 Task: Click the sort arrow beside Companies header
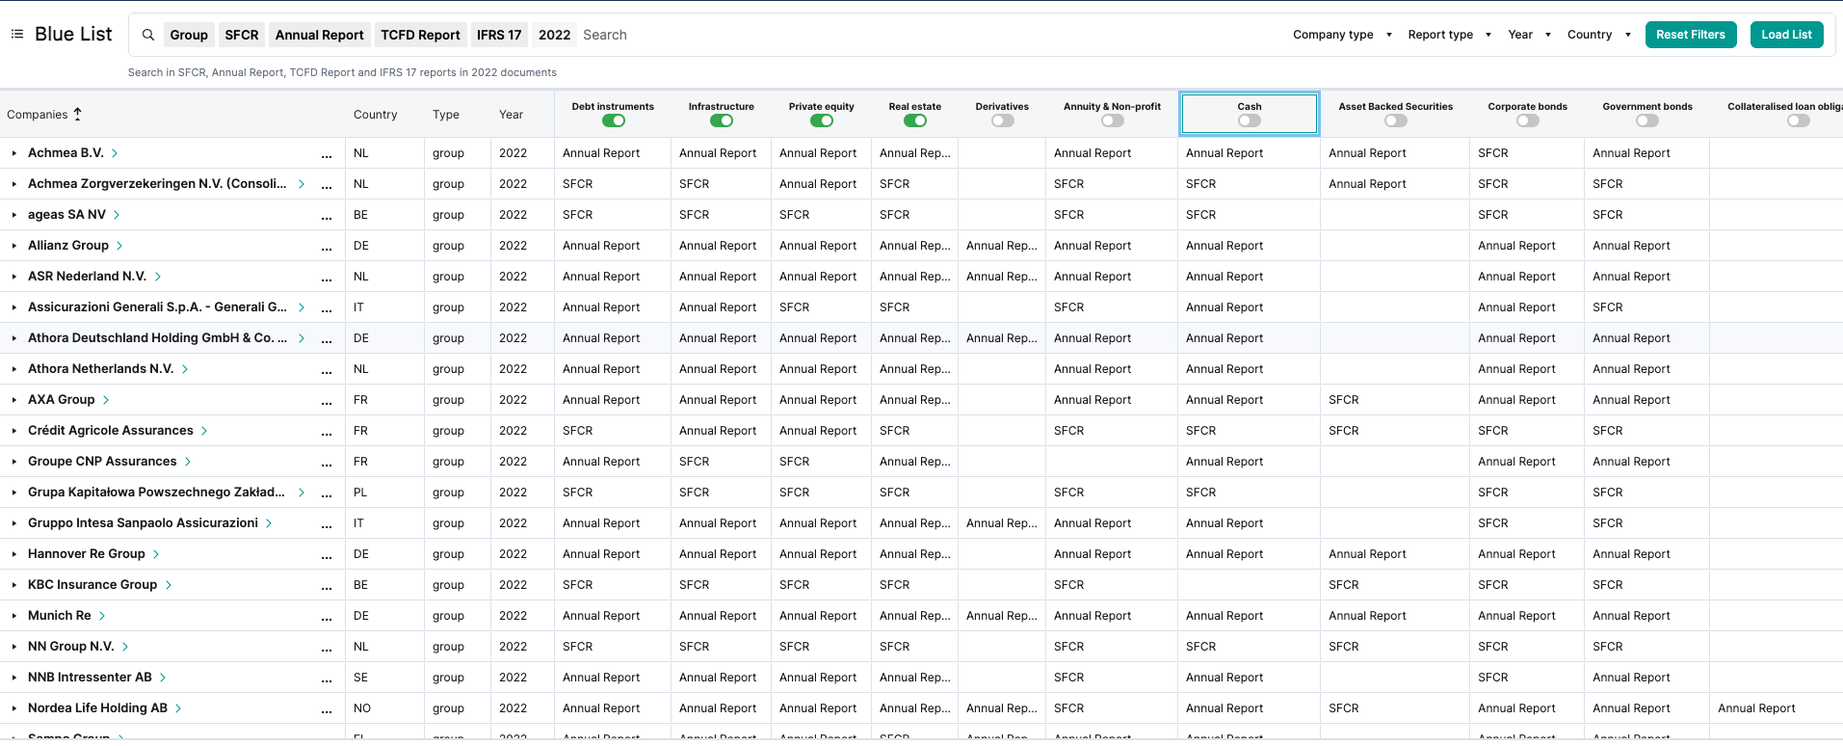coord(78,114)
